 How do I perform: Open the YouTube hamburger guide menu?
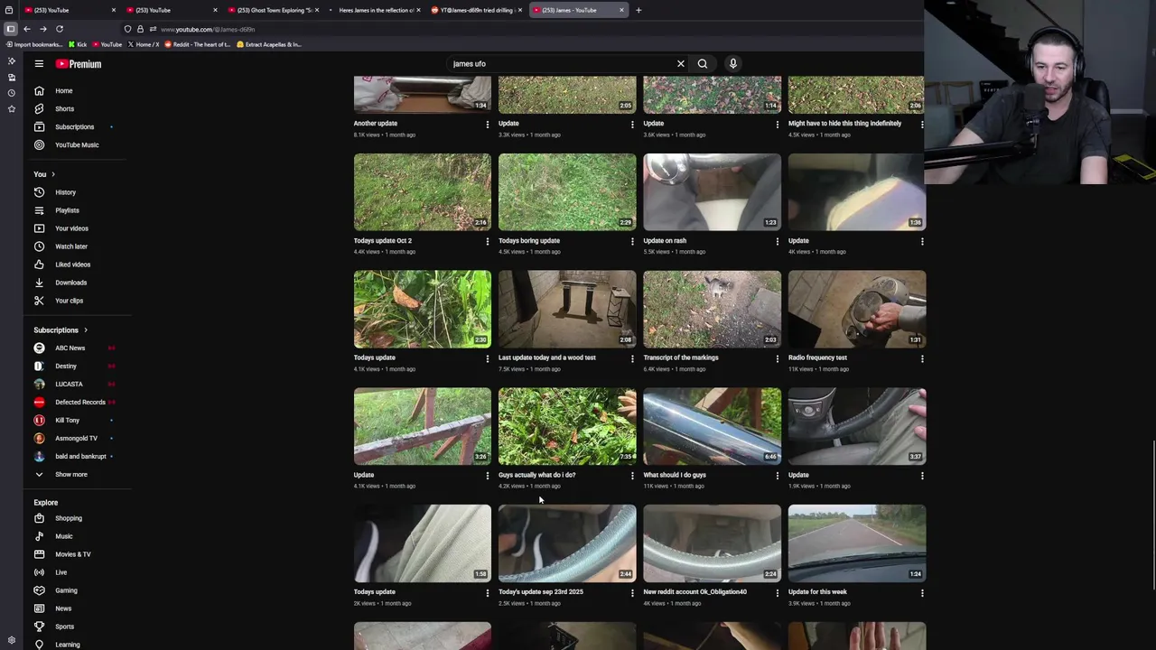pos(39,64)
